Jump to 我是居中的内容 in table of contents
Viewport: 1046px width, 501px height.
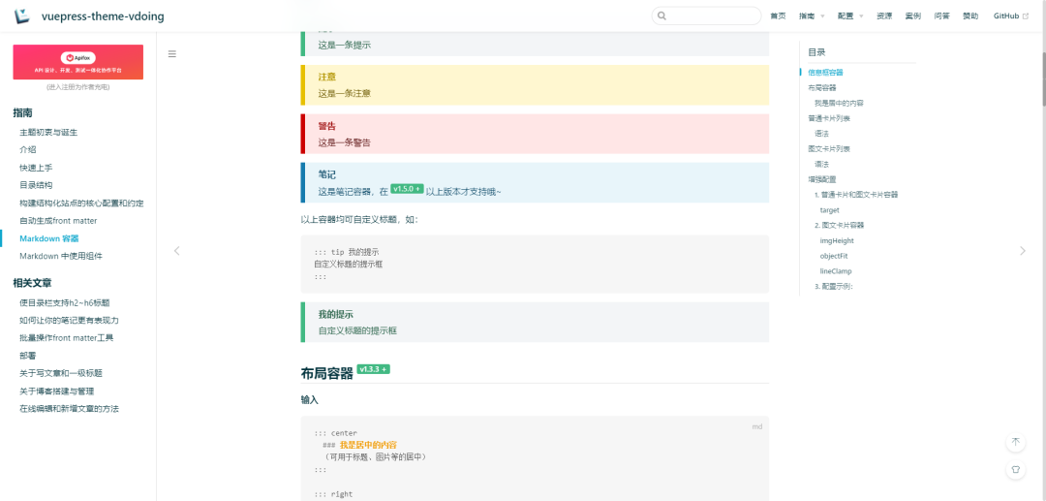pyautogui.click(x=839, y=103)
